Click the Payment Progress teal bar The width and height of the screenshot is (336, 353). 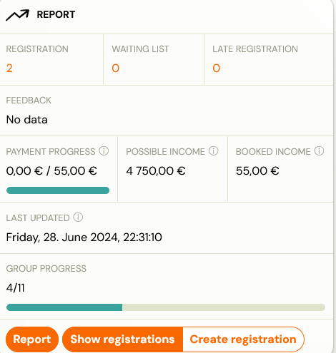pyautogui.click(x=58, y=190)
